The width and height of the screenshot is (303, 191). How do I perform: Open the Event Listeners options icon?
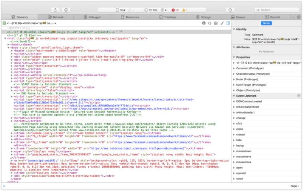click(x=299, y=96)
